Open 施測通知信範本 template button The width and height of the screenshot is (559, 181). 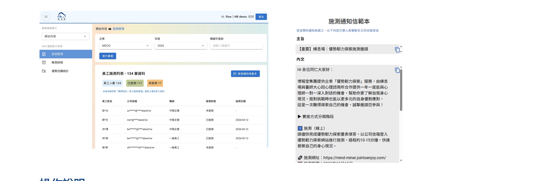245,74
